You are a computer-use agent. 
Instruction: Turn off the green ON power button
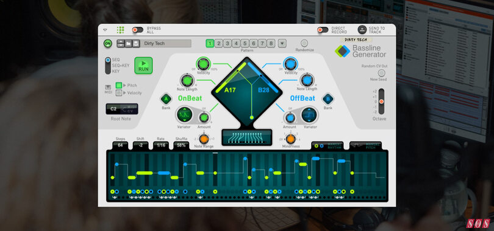[x=108, y=43]
